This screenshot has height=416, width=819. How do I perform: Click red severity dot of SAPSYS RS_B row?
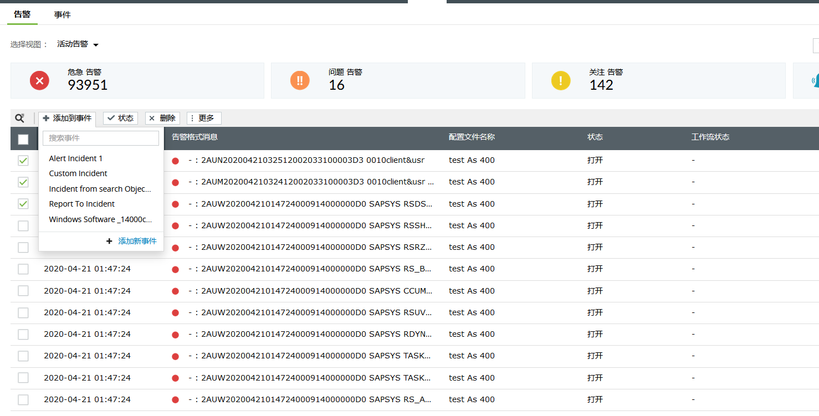pyautogui.click(x=176, y=269)
